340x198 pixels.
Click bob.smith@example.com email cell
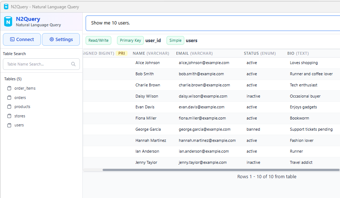pos(201,74)
